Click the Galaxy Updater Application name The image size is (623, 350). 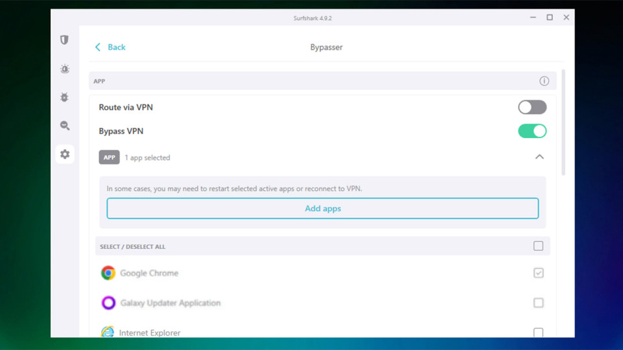point(171,303)
